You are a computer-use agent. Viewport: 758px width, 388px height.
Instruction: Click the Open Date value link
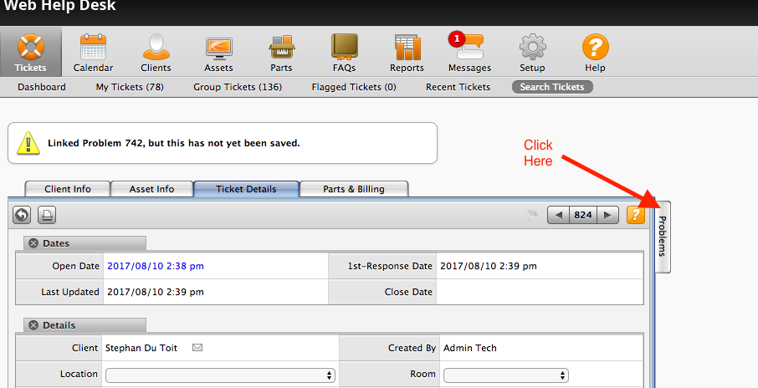coord(156,266)
